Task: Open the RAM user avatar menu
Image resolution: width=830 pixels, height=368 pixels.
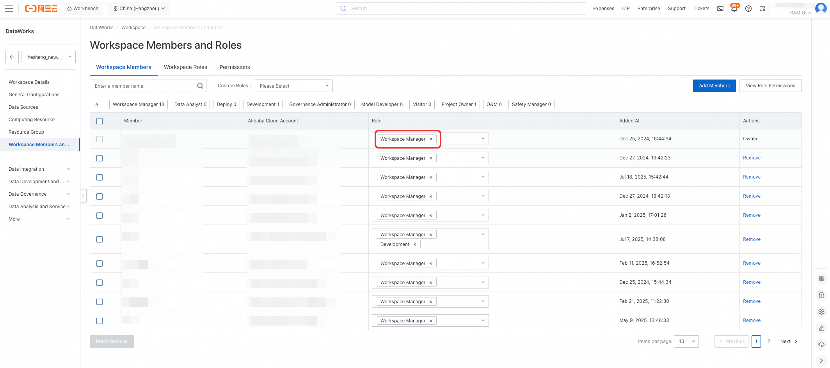Action: [821, 8]
